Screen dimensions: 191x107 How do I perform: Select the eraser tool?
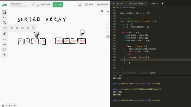pyautogui.click(x=4, y=34)
